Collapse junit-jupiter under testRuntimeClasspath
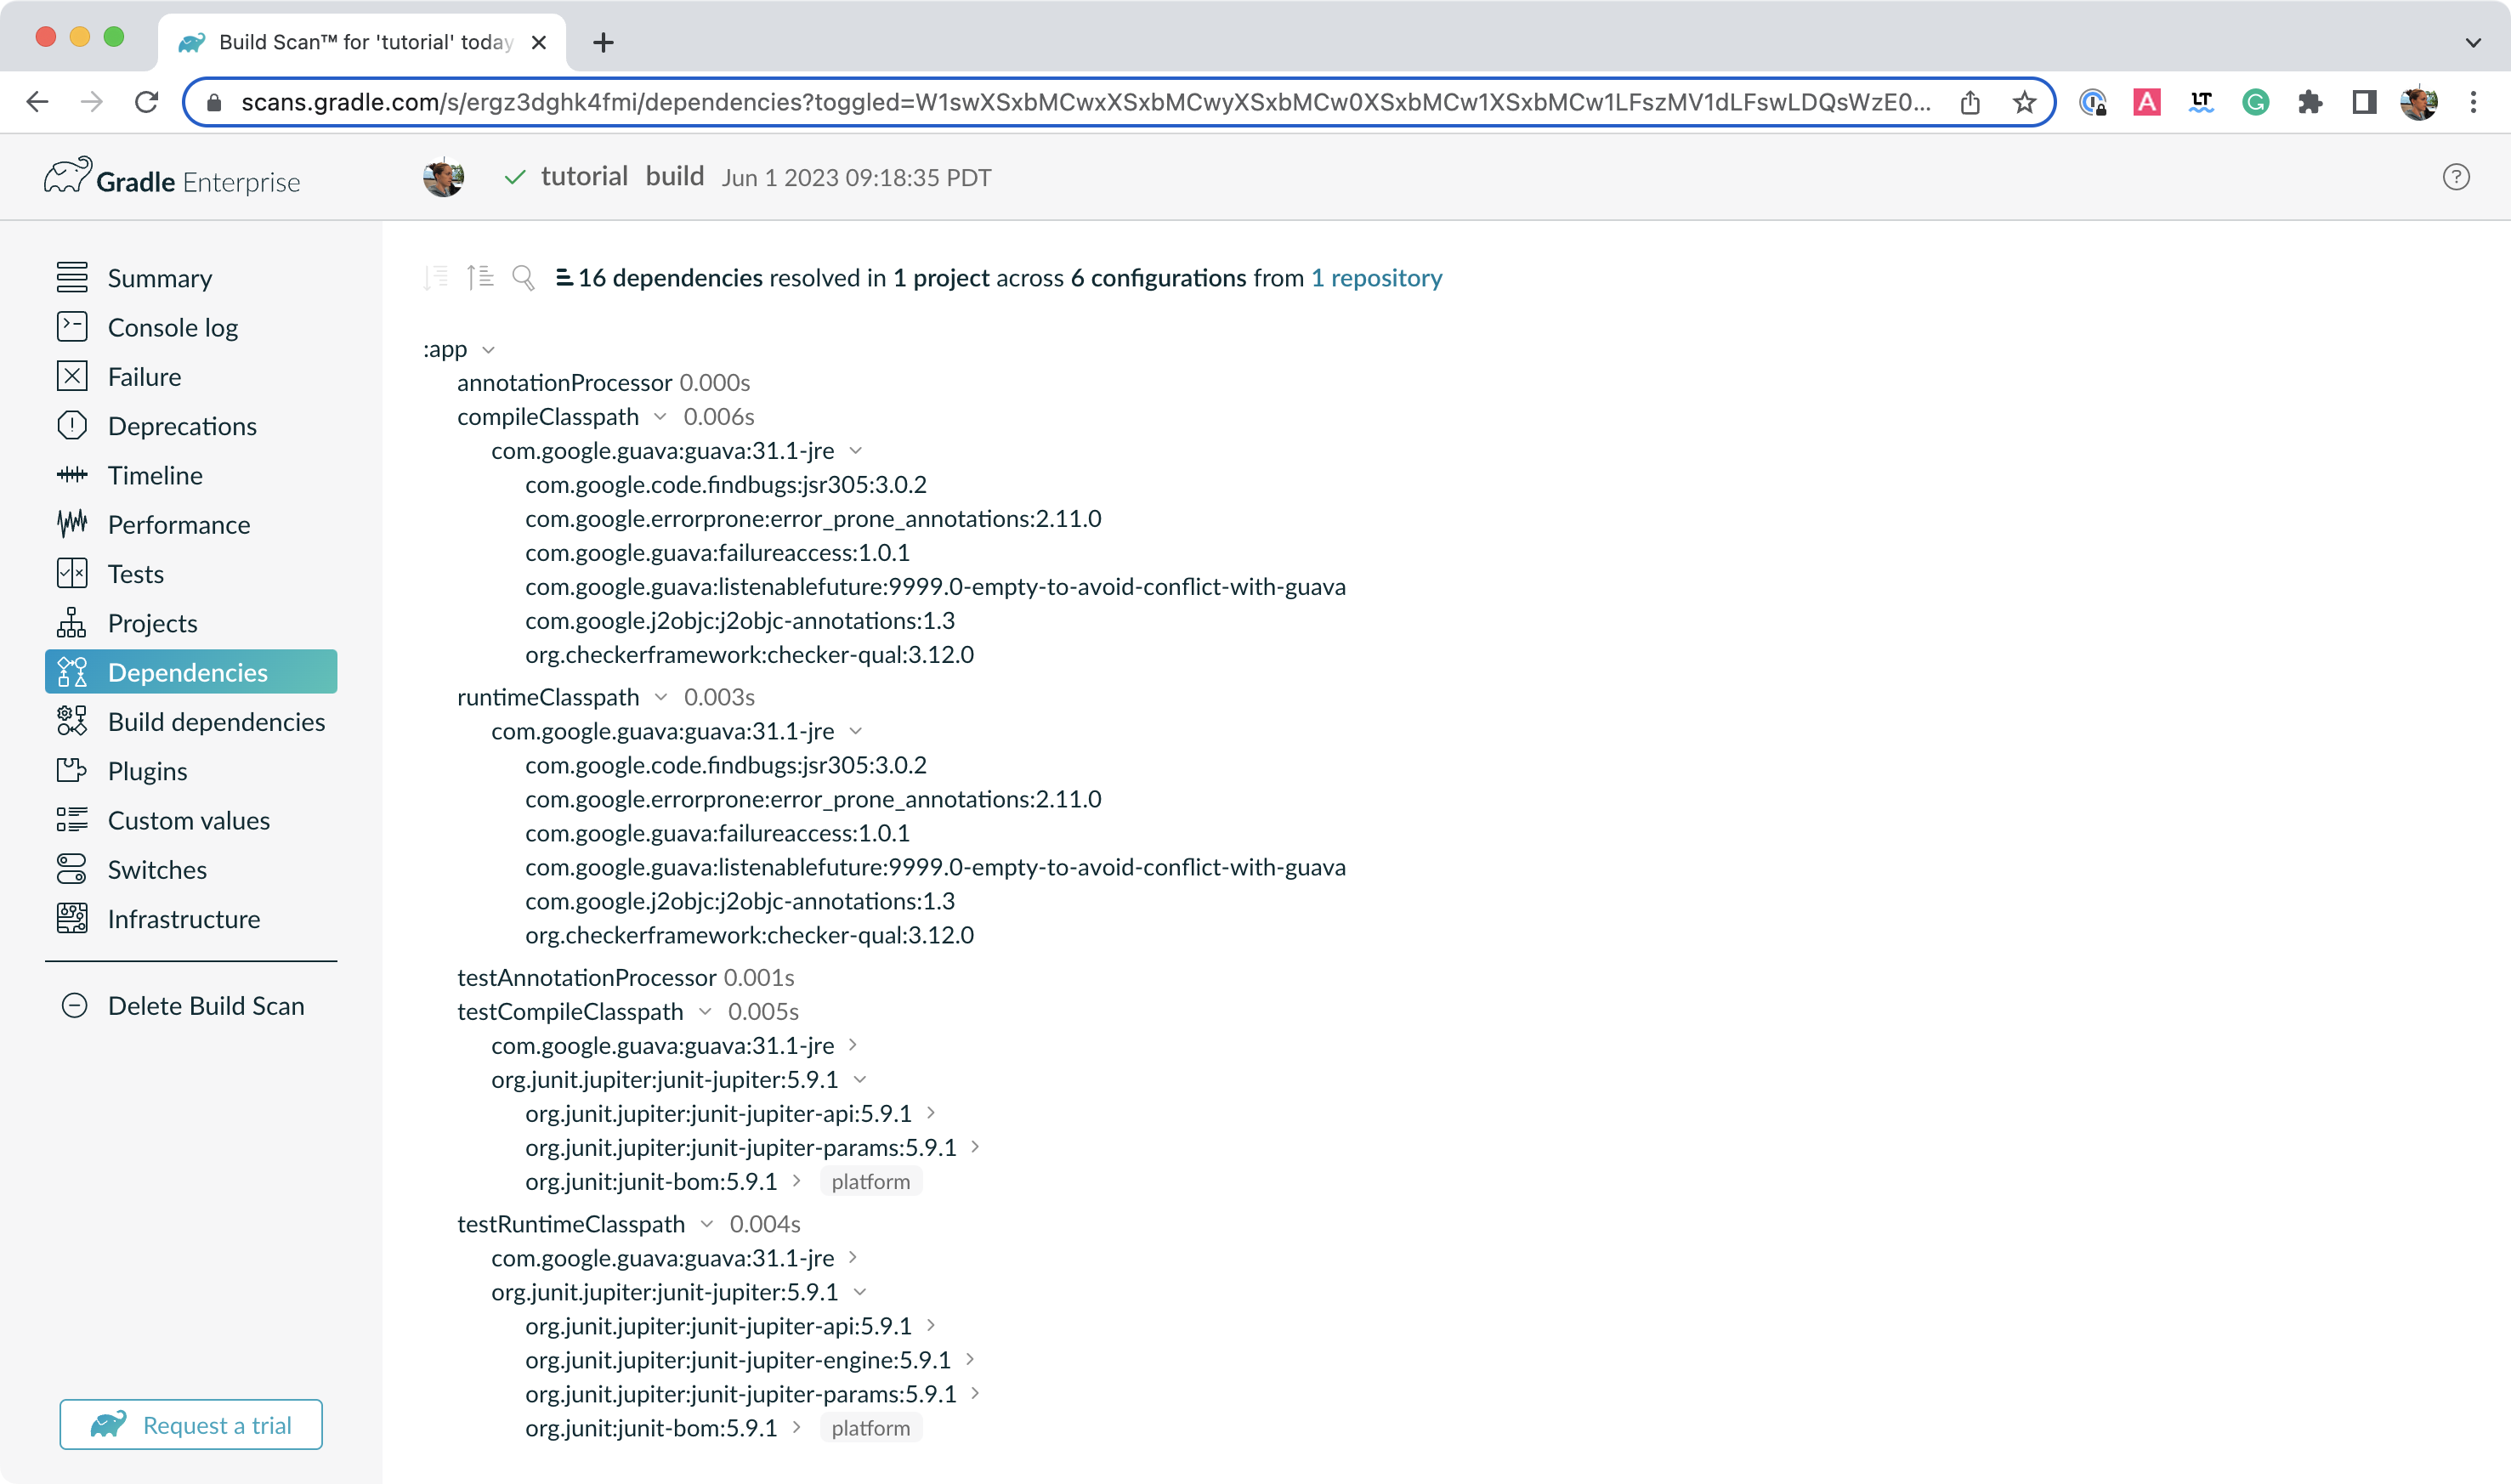Image resolution: width=2511 pixels, height=1484 pixels. coord(860,1292)
